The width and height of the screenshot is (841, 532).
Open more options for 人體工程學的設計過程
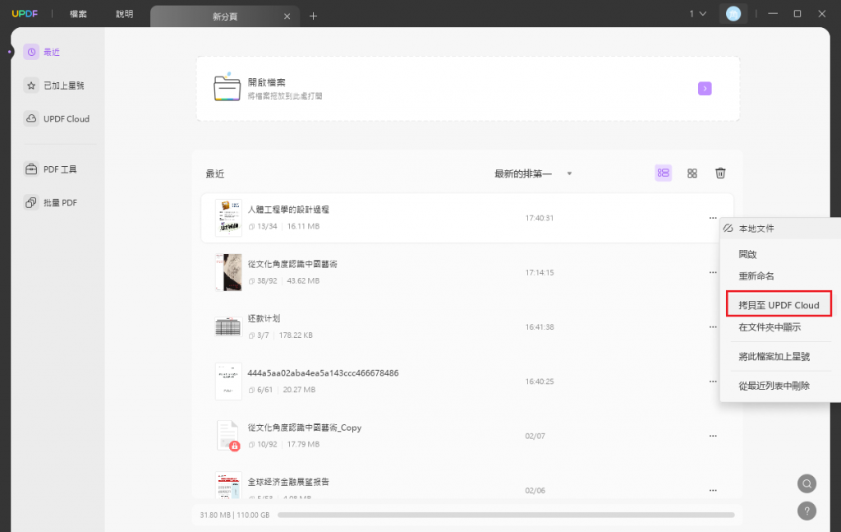713,218
